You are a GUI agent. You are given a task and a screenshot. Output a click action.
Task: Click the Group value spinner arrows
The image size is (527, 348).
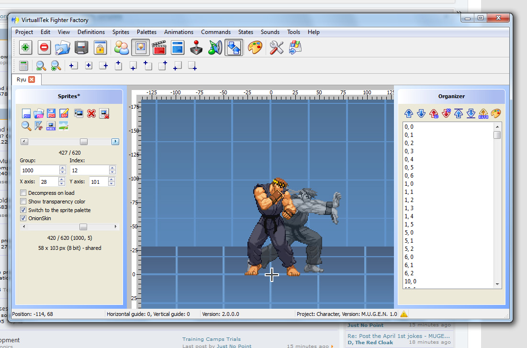(x=63, y=170)
